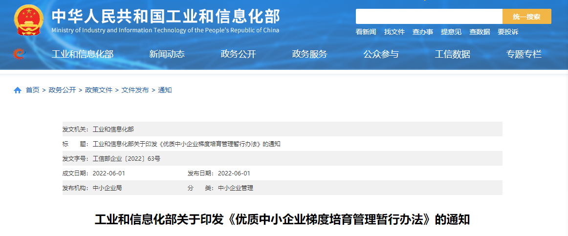Screen dimensions: 568x236
Task: Go to 政务服务 in navigation bar
Action: coord(309,54)
